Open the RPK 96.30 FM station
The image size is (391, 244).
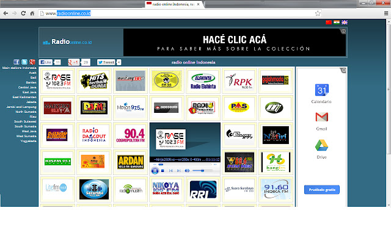pos(239,81)
